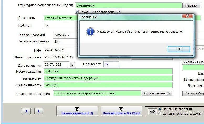Toggle Начальник подразделения checkbox
This screenshot has width=204, height=124.
(77, 12)
